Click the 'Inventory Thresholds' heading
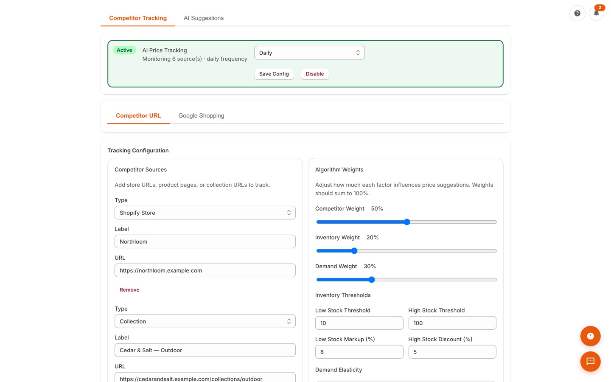 (x=343, y=295)
